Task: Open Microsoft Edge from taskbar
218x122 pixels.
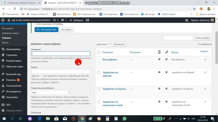Action: [x=40, y=119]
